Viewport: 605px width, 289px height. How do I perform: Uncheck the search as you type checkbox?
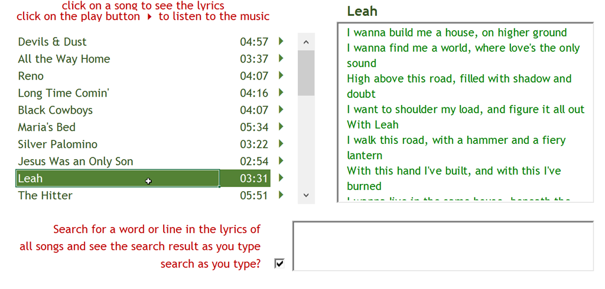(279, 264)
